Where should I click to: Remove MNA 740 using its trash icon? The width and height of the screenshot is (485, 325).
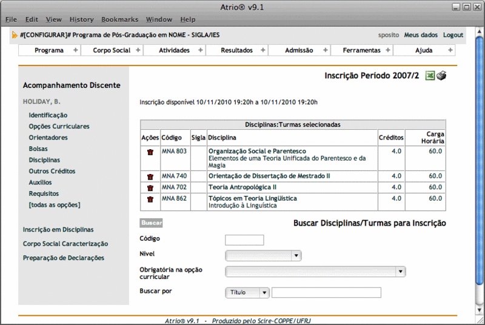pyautogui.click(x=150, y=176)
